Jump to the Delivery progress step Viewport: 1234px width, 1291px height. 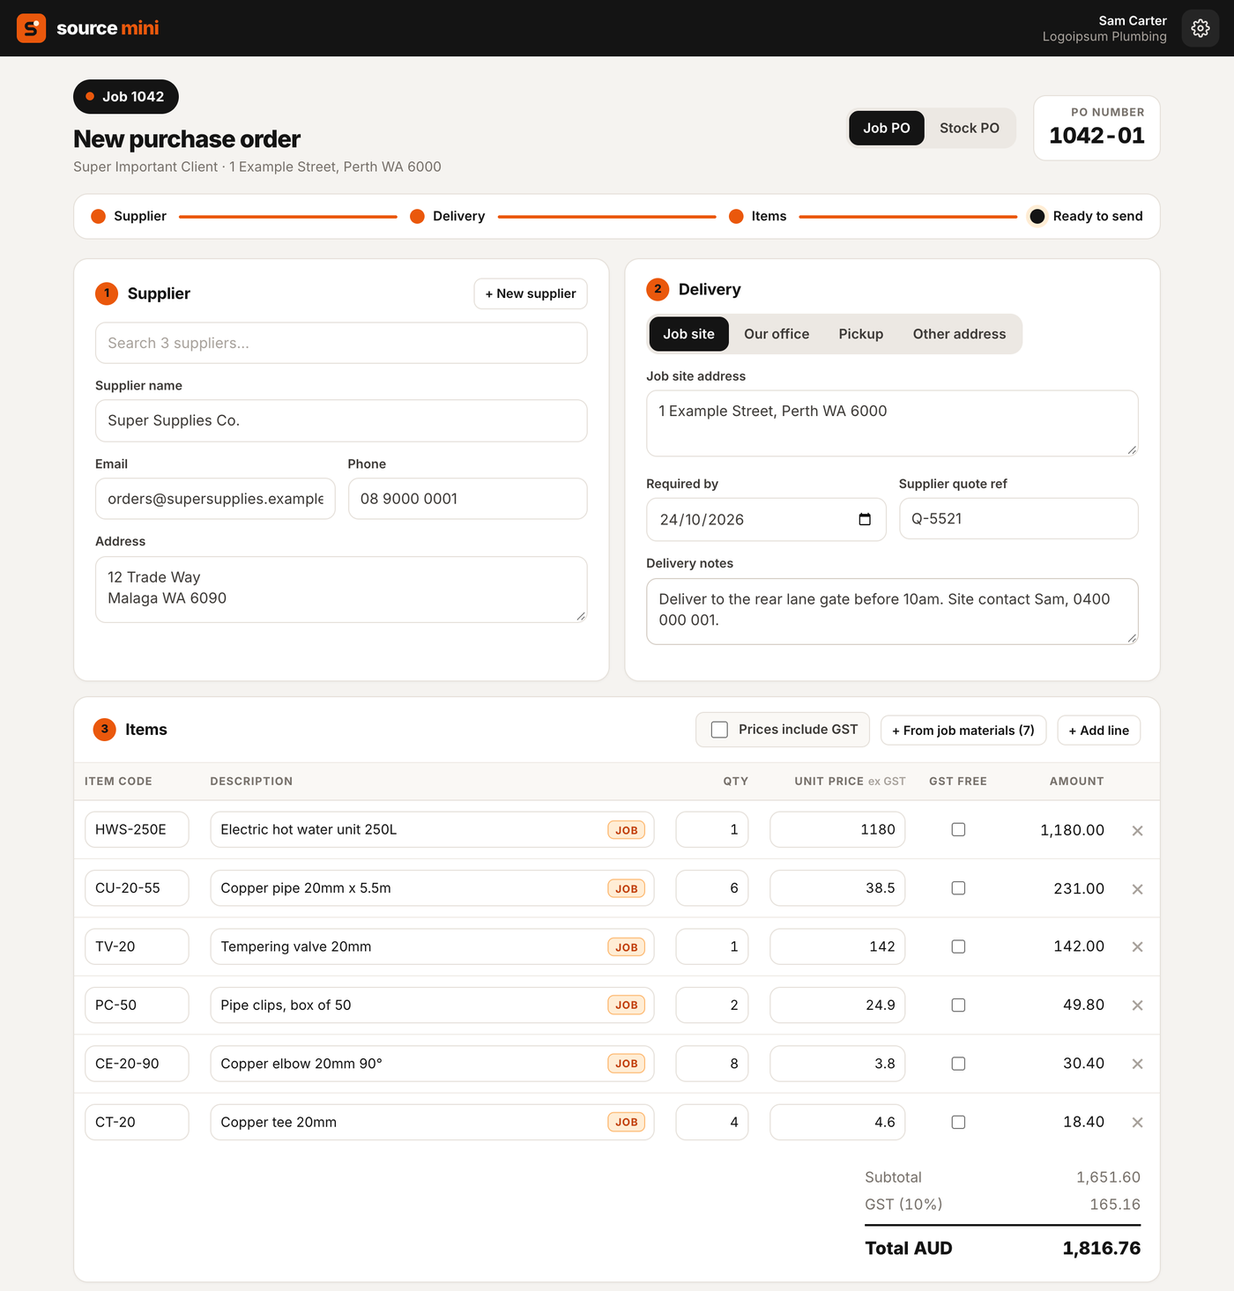pyautogui.click(x=448, y=216)
